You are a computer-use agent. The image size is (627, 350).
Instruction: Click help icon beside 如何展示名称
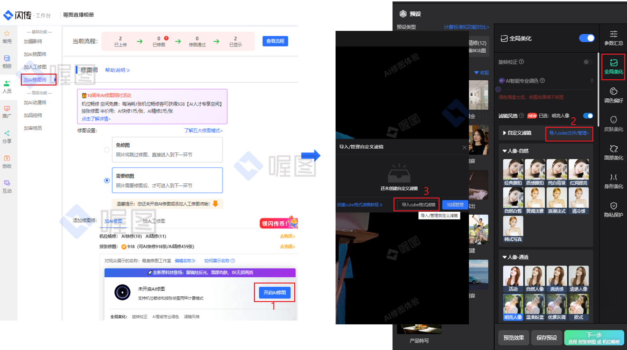233,261
